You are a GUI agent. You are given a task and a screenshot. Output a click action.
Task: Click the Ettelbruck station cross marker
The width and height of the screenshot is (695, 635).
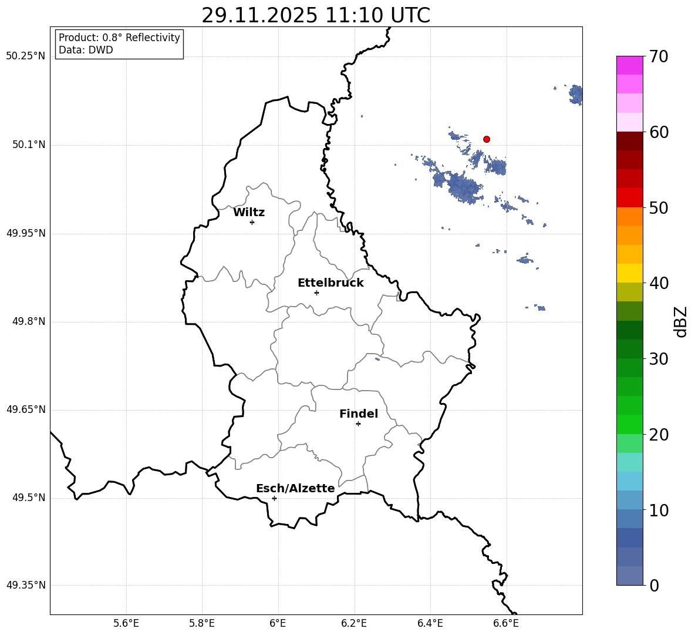tap(316, 293)
